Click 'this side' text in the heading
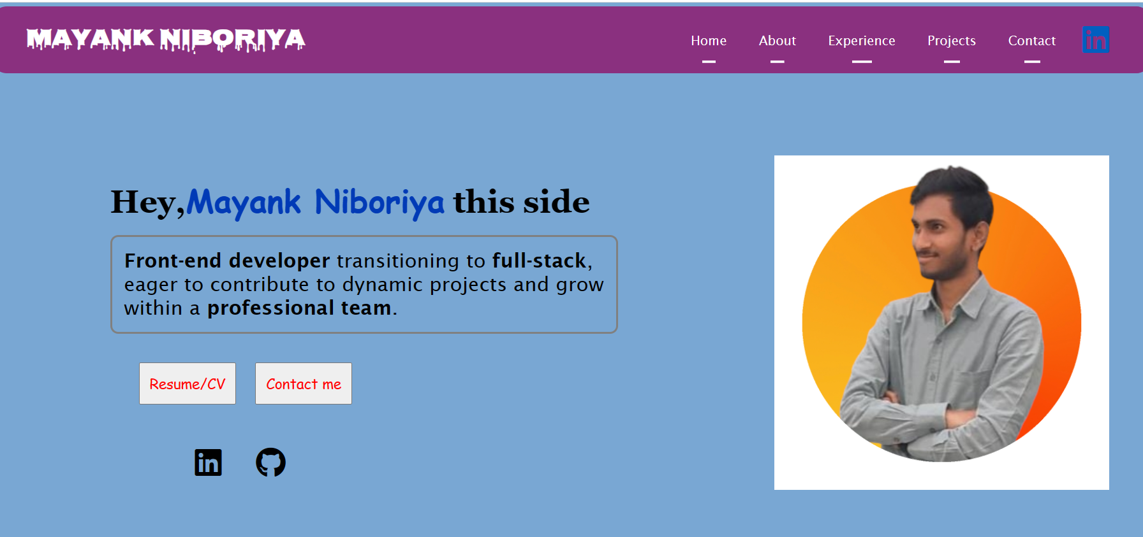 (521, 203)
